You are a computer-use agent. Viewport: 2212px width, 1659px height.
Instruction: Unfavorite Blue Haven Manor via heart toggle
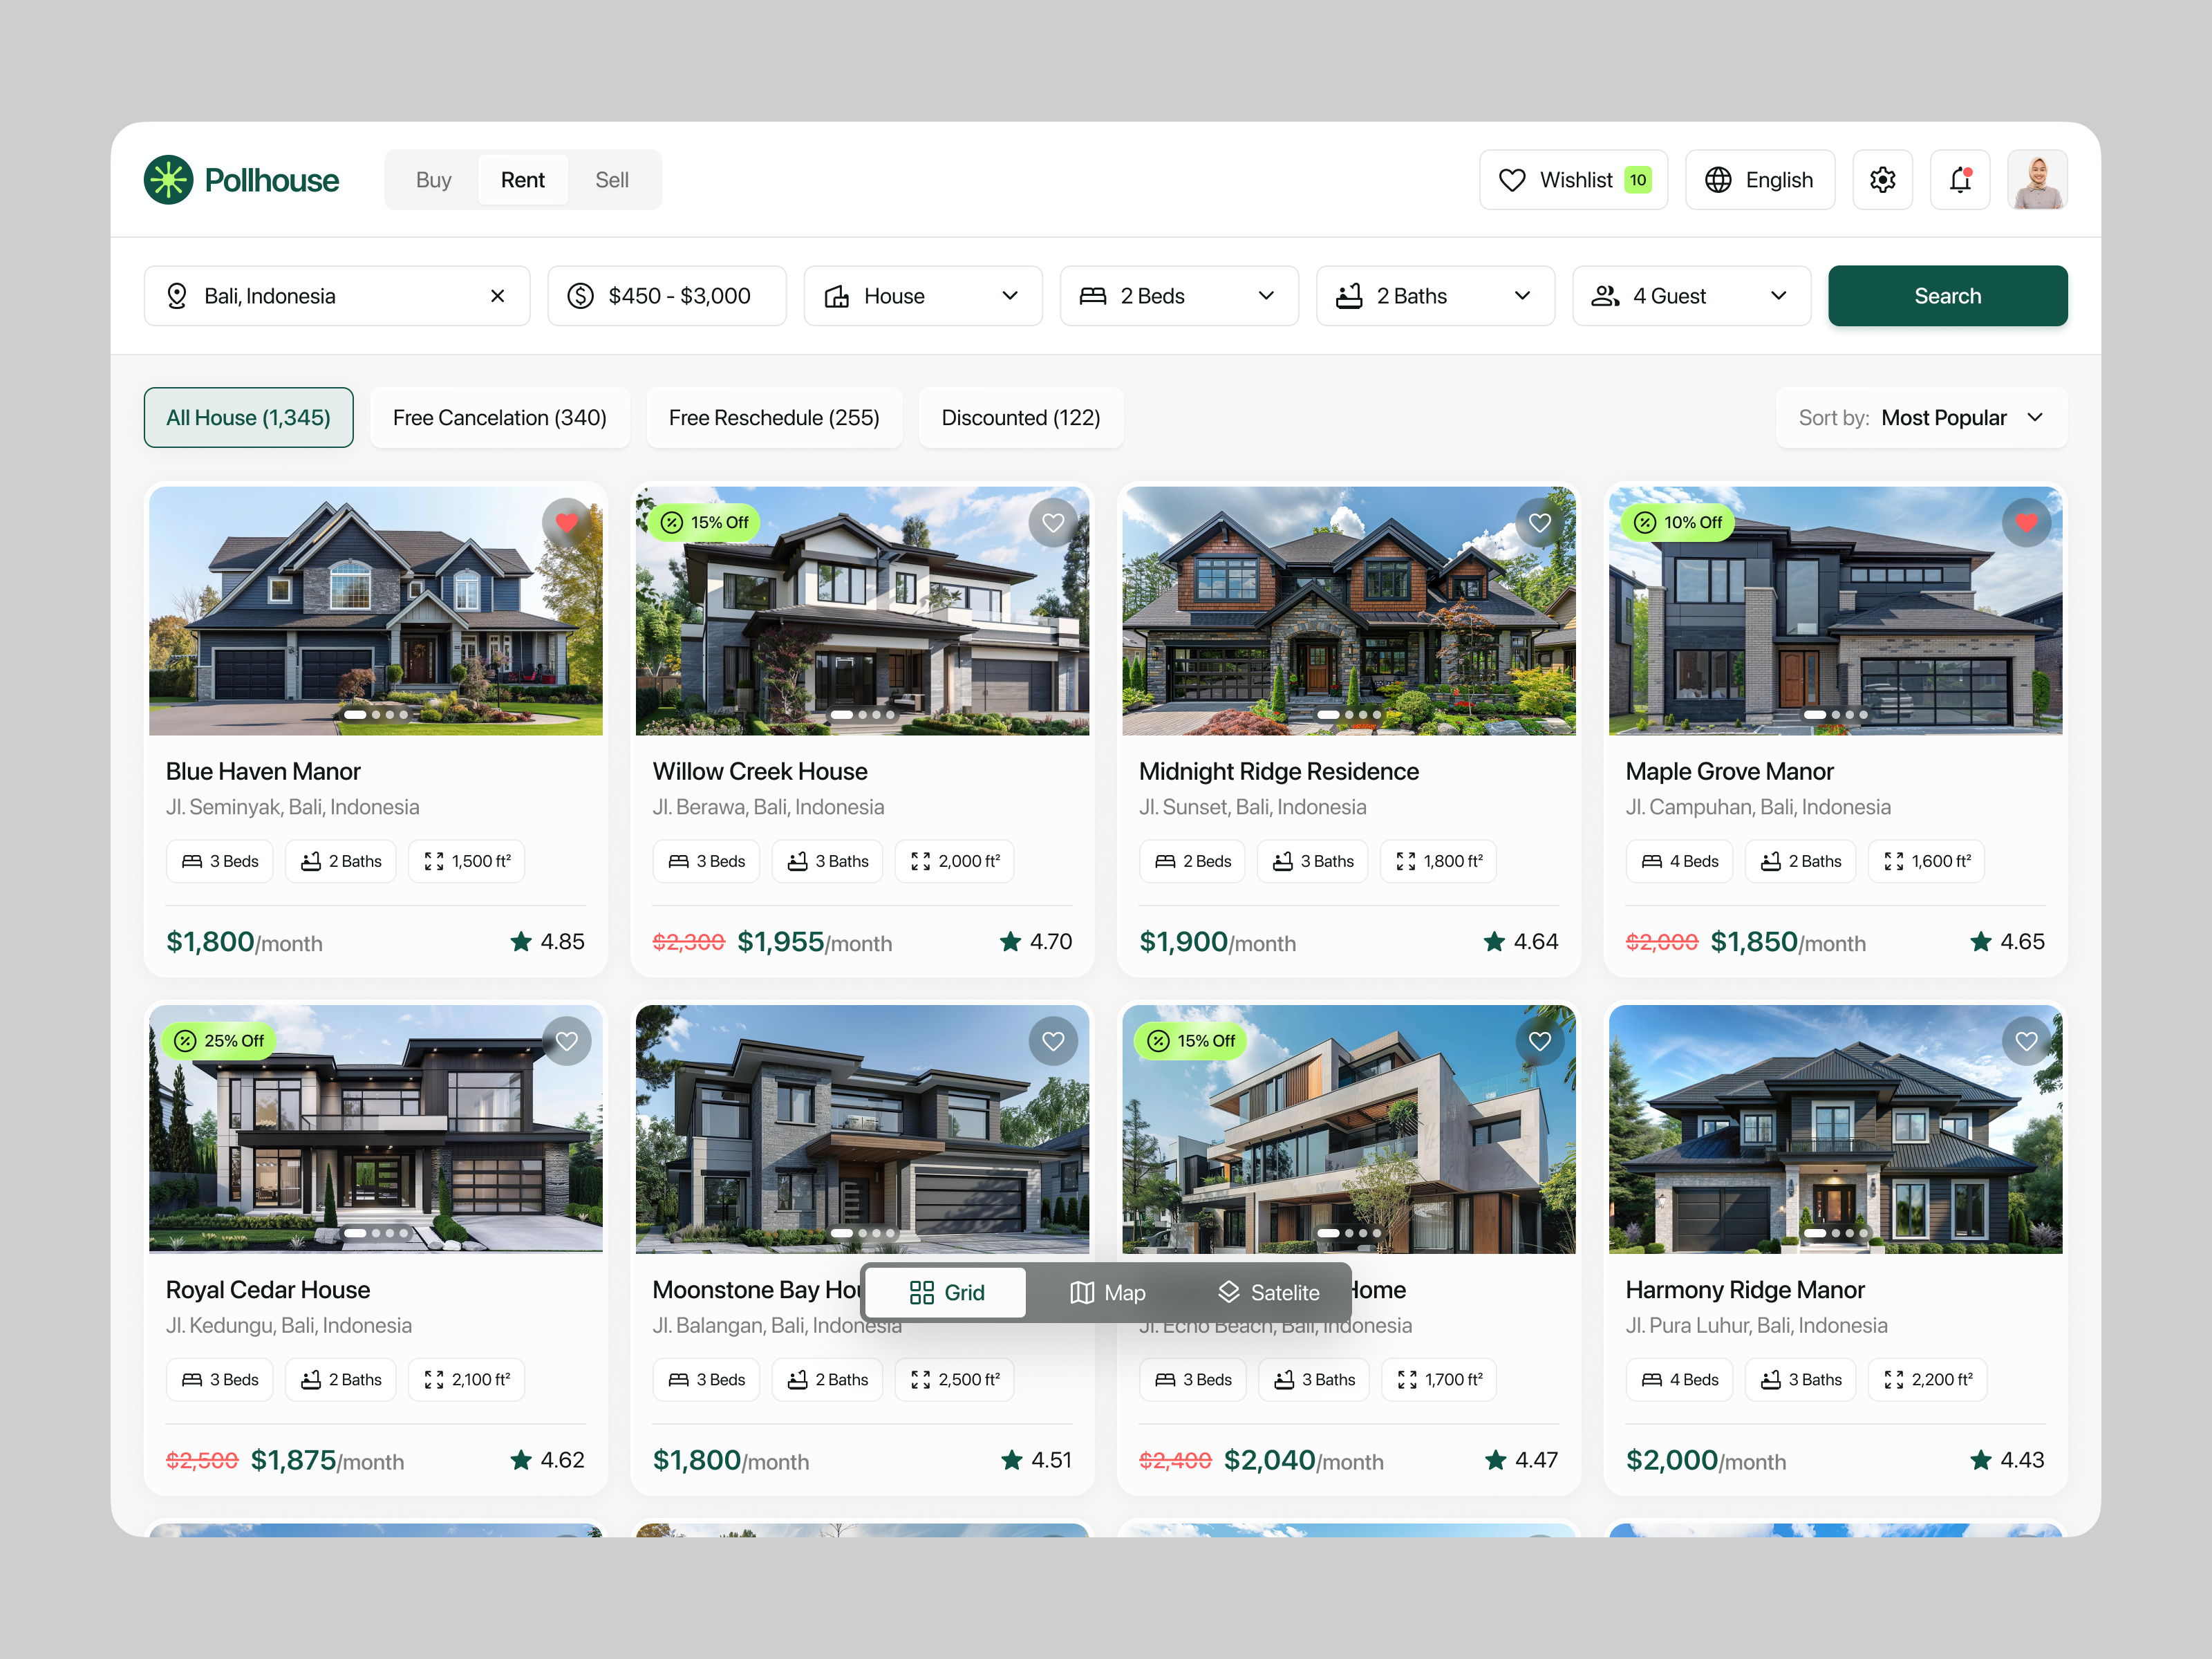point(567,522)
